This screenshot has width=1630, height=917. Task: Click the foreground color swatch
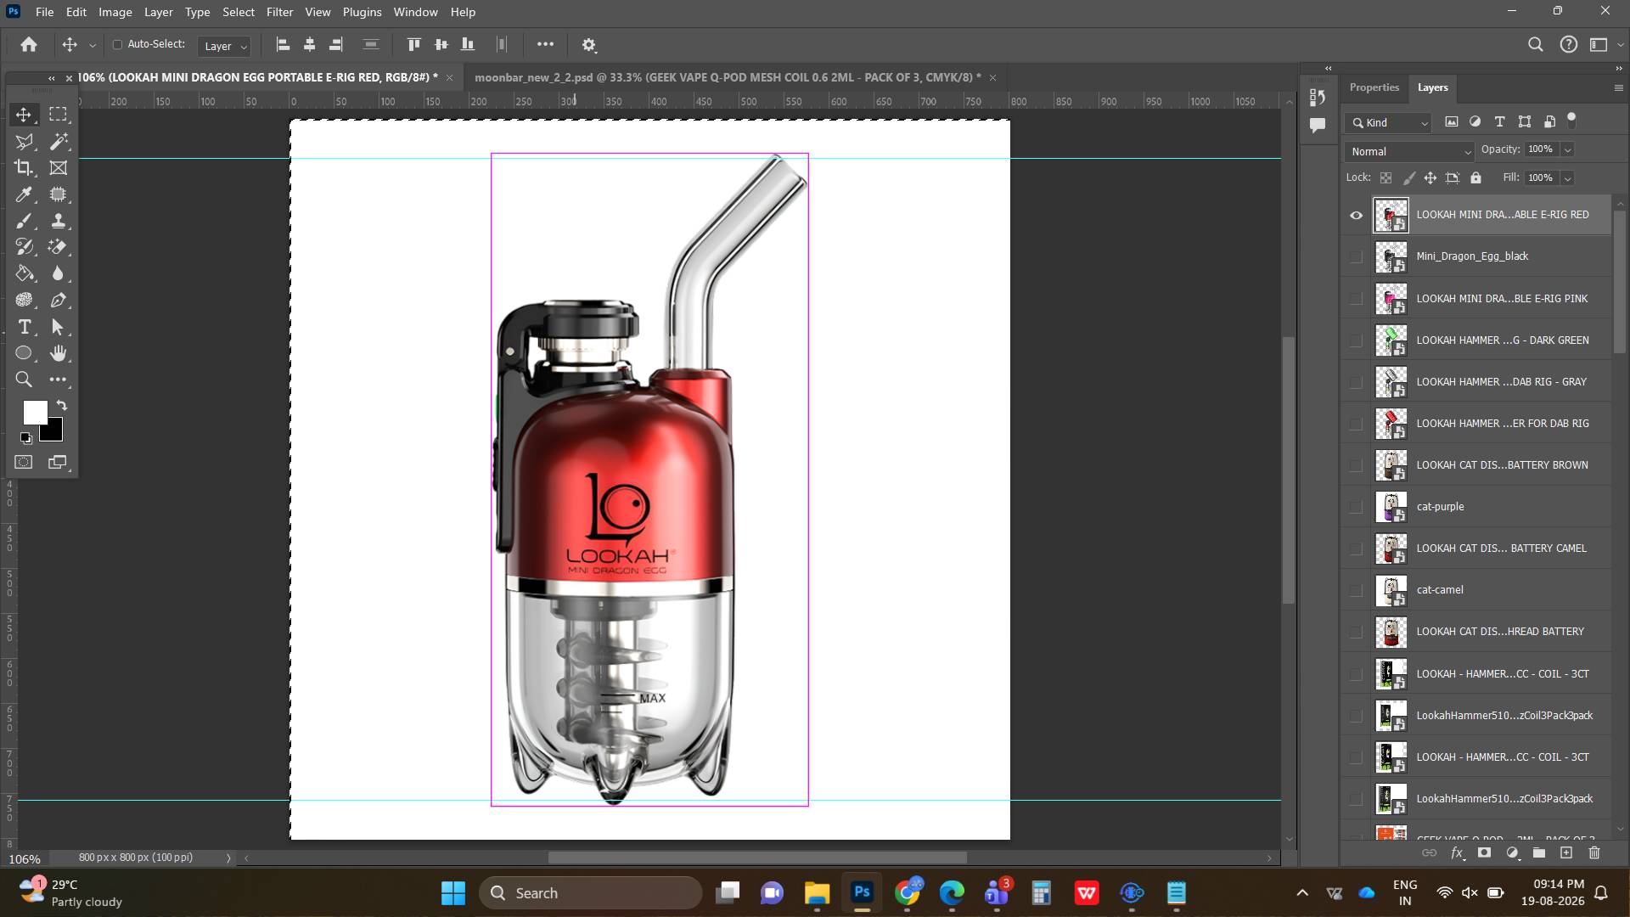click(x=35, y=413)
